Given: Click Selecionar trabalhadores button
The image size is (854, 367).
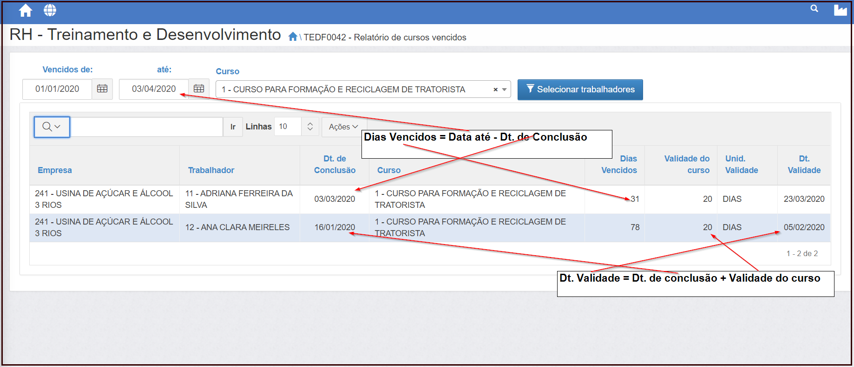Looking at the screenshot, I should [580, 90].
